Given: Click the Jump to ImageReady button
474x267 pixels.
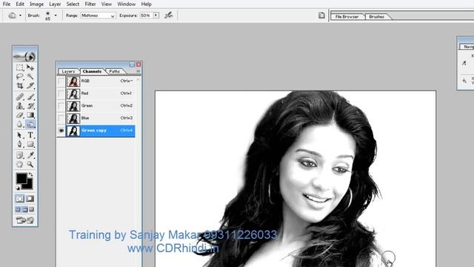Looking at the screenshot, I should [x=25, y=220].
